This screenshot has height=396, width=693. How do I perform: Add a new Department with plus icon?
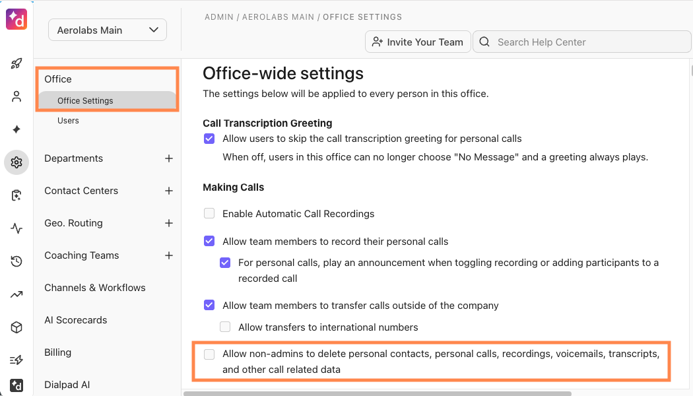pyautogui.click(x=169, y=158)
